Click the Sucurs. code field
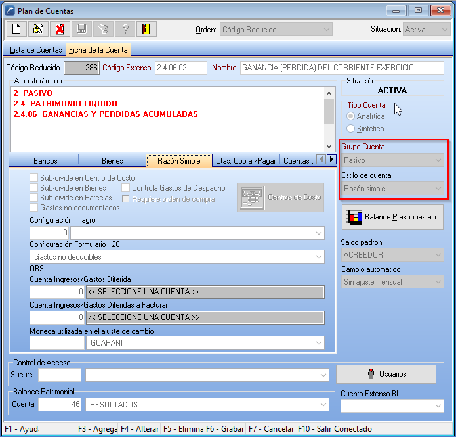Viewport: 456px width, 437px height. pos(60,375)
